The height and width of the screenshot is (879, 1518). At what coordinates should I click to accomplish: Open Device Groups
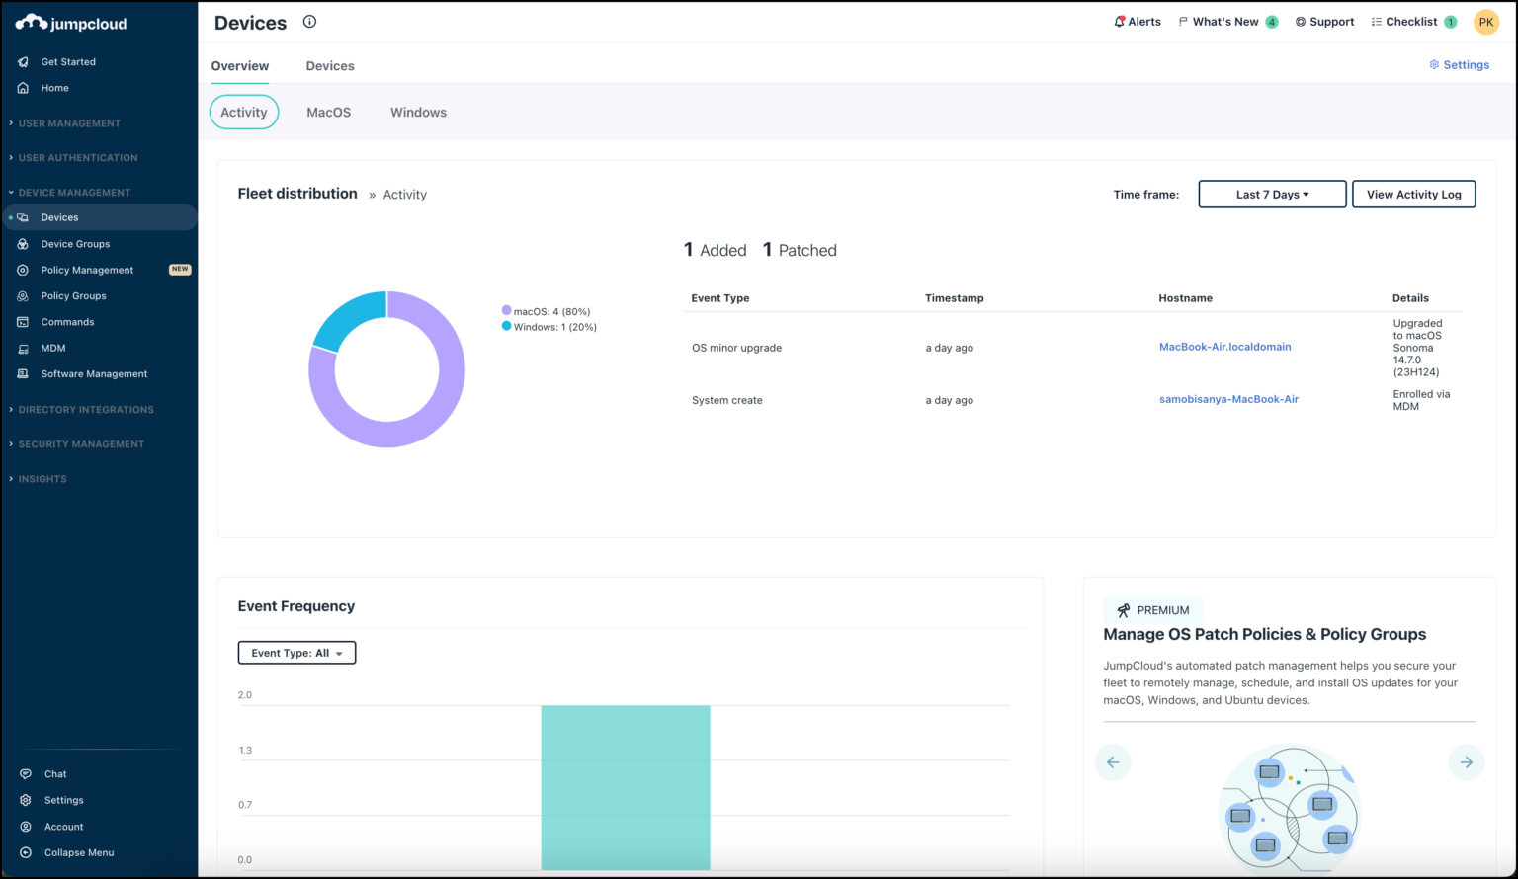76,243
